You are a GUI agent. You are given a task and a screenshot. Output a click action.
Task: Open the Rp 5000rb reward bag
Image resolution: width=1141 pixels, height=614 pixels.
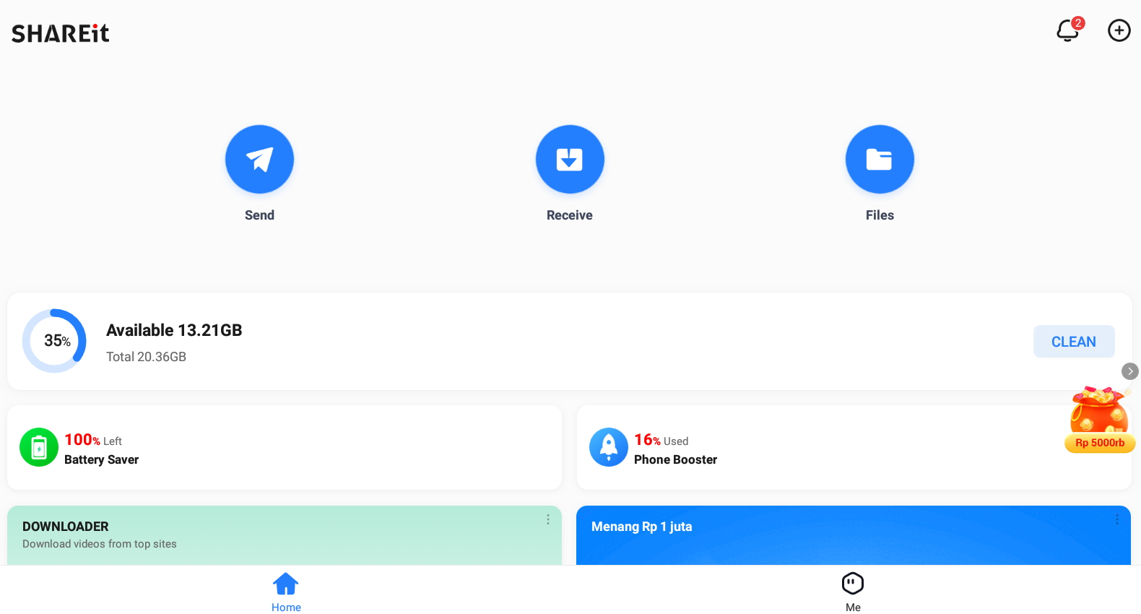point(1100,420)
